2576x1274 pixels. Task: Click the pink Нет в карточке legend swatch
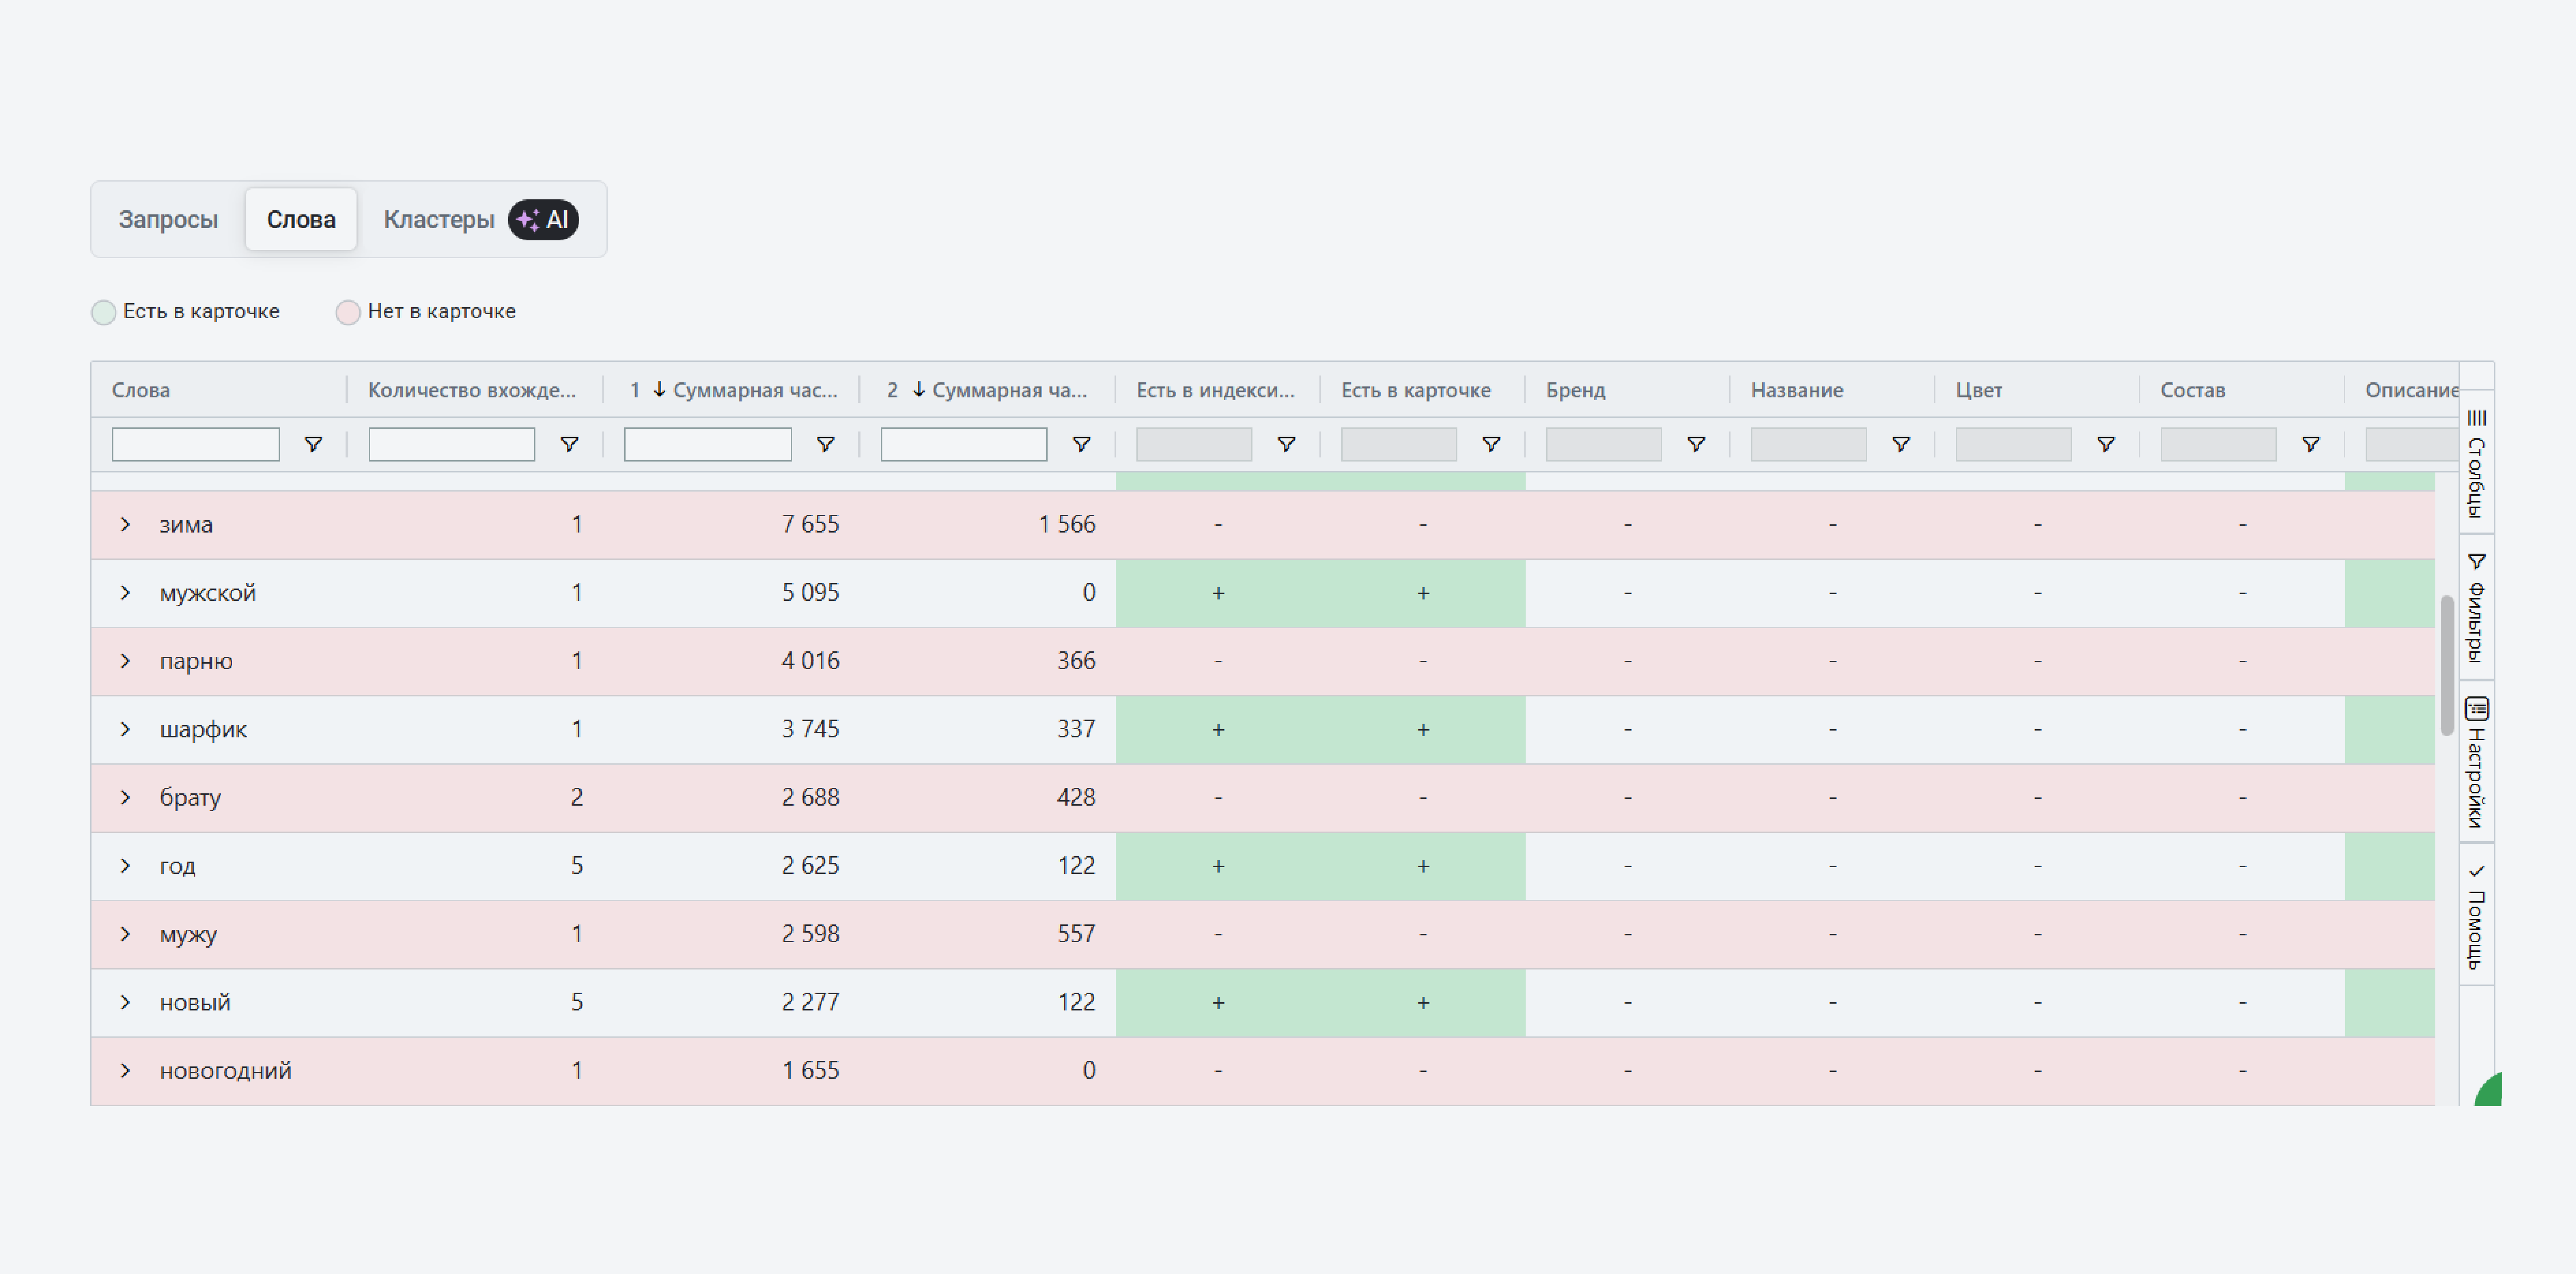point(348,312)
